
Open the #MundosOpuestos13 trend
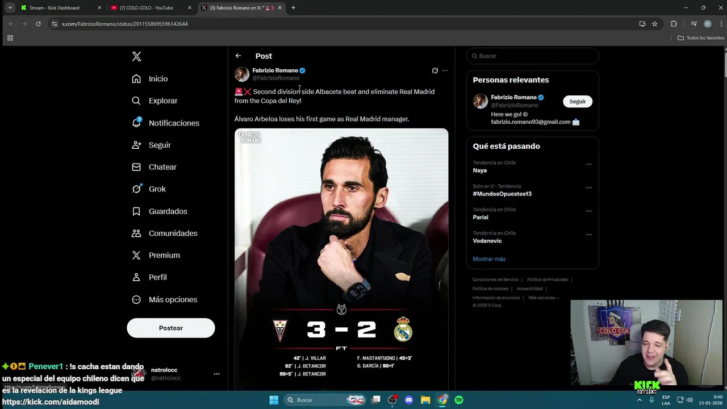click(x=502, y=194)
